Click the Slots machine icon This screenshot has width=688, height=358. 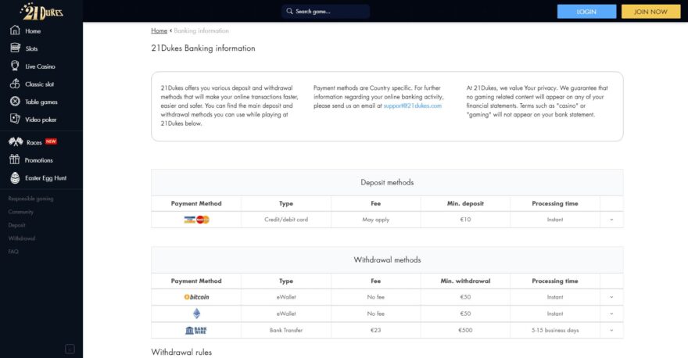point(15,48)
